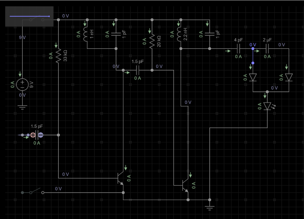
Task: Click the 4 pF value label
Action: (238, 40)
